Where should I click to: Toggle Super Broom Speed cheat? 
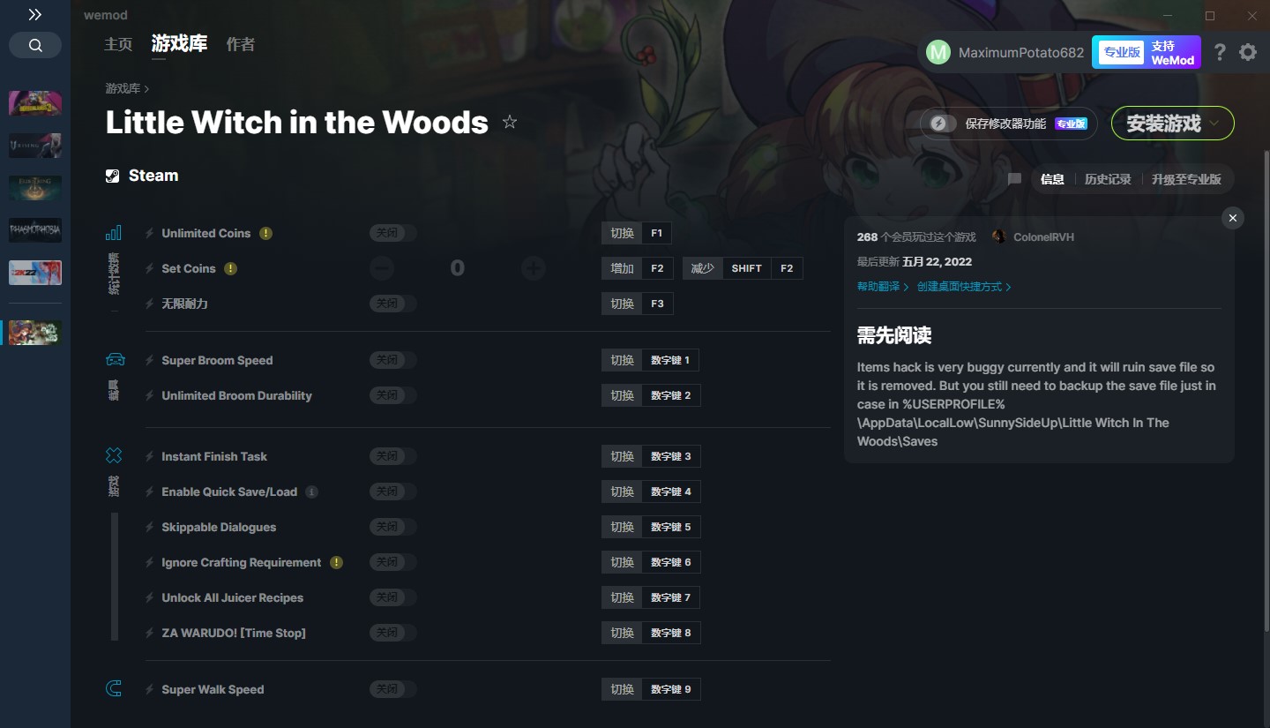(x=392, y=360)
